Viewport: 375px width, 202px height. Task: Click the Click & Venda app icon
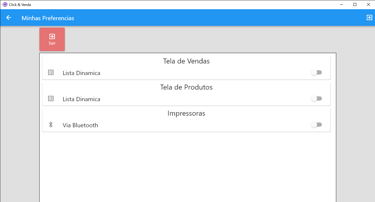(x=5, y=4)
